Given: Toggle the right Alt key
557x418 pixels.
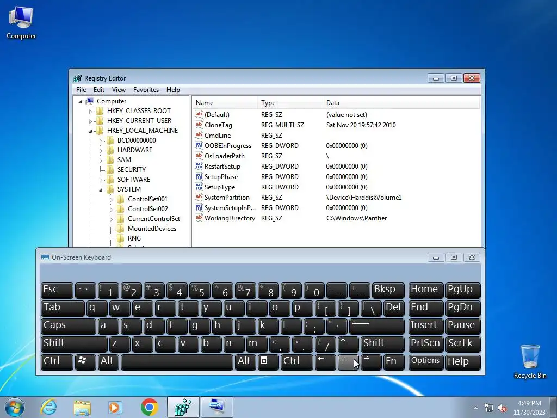Looking at the screenshot, I should click(x=245, y=361).
